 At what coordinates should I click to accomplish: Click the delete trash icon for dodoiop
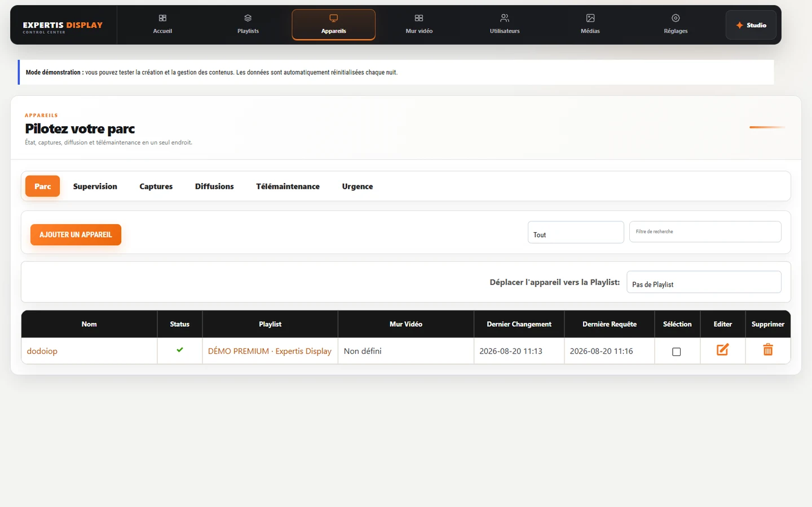pos(768,350)
